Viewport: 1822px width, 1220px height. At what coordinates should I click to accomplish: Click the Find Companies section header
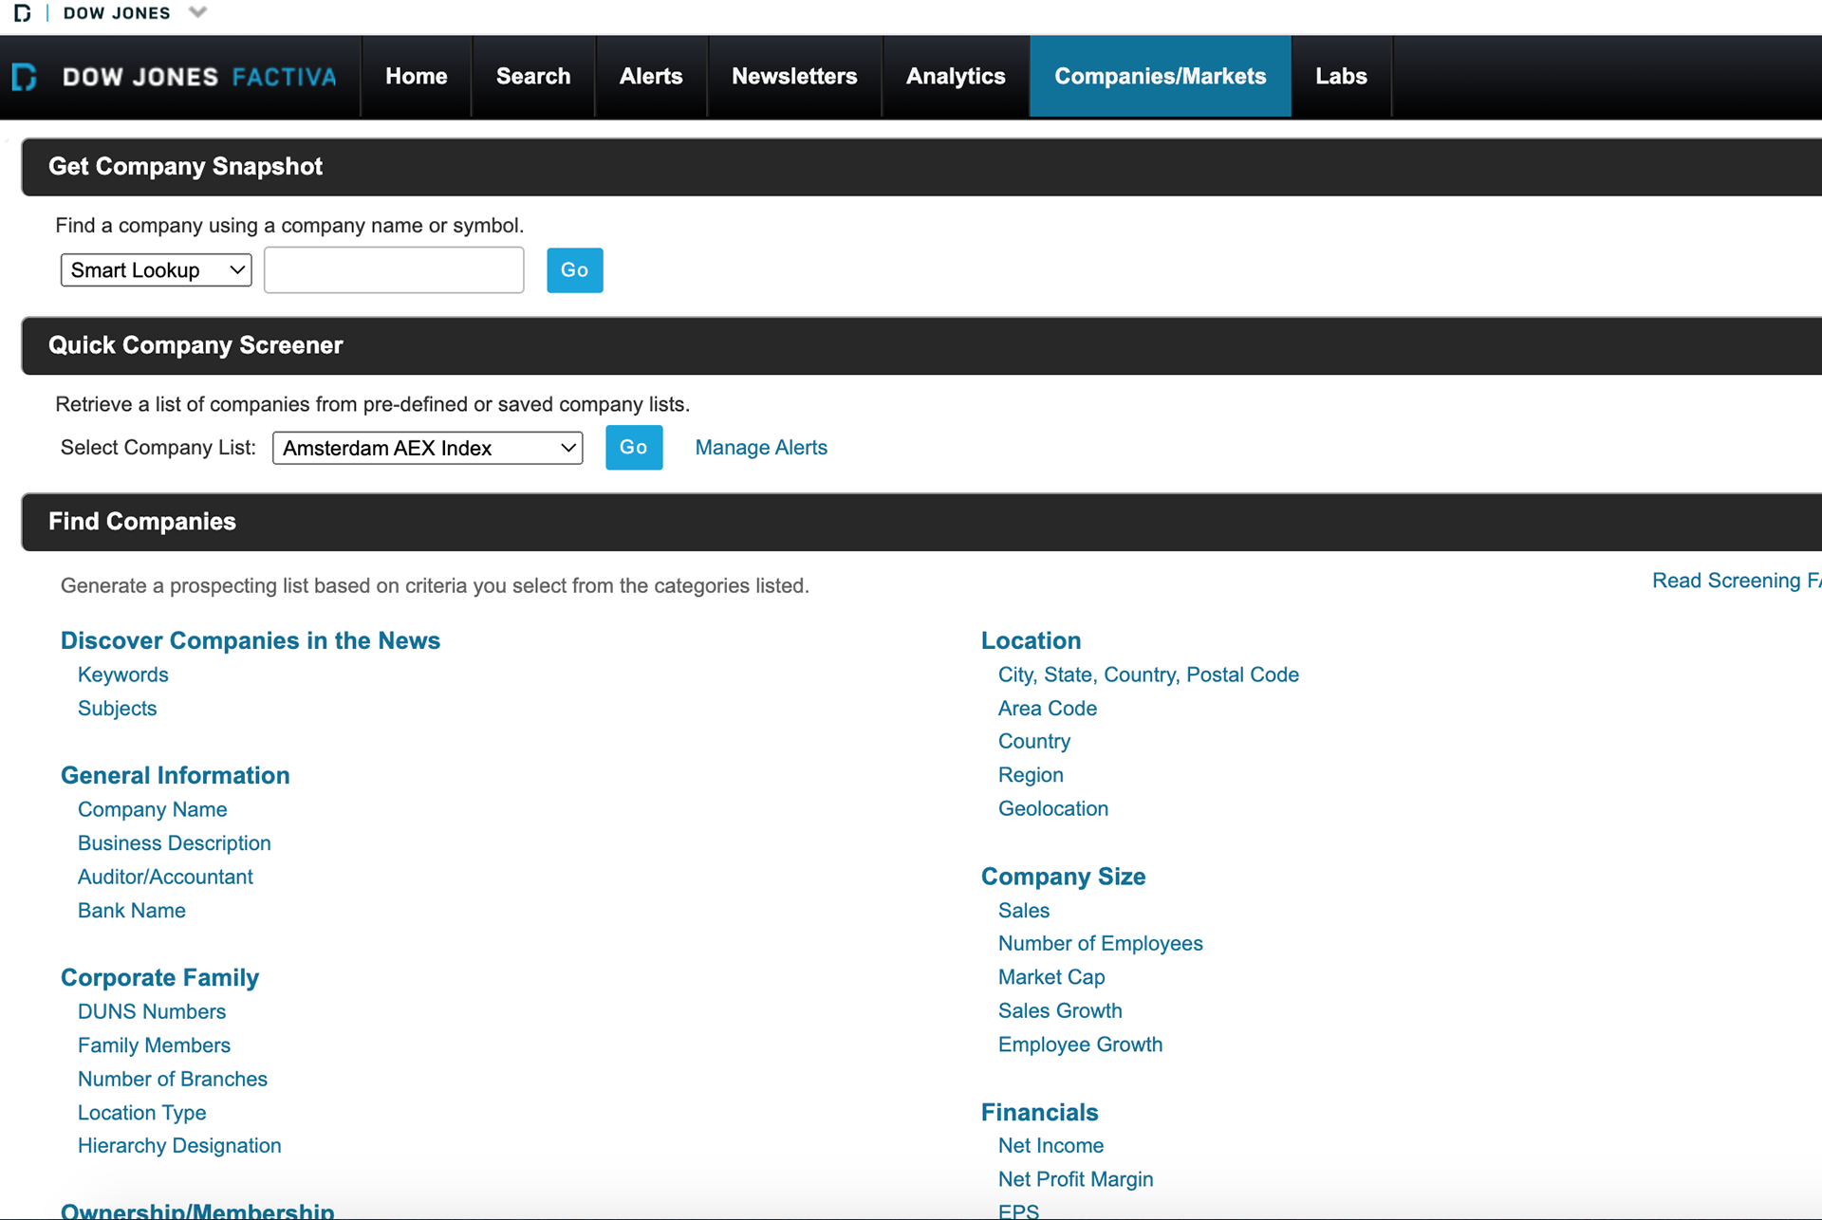[921, 522]
